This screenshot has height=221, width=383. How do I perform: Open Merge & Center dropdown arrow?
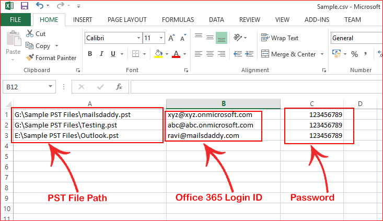pyautogui.click(x=322, y=54)
